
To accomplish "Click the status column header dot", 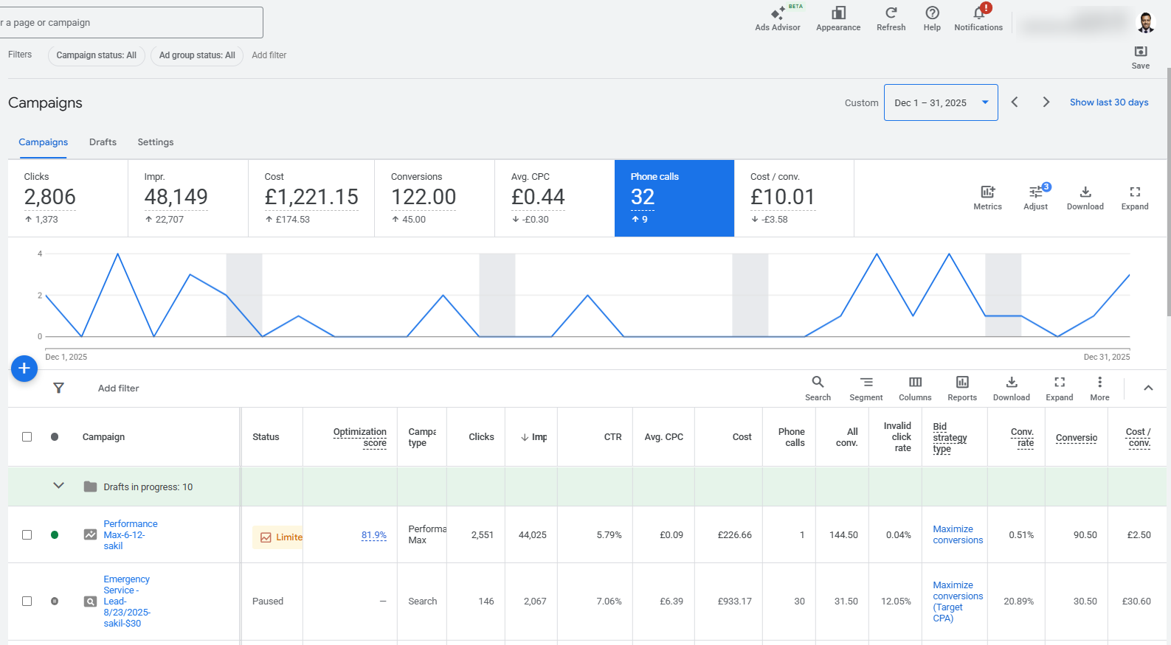I will 55,436.
